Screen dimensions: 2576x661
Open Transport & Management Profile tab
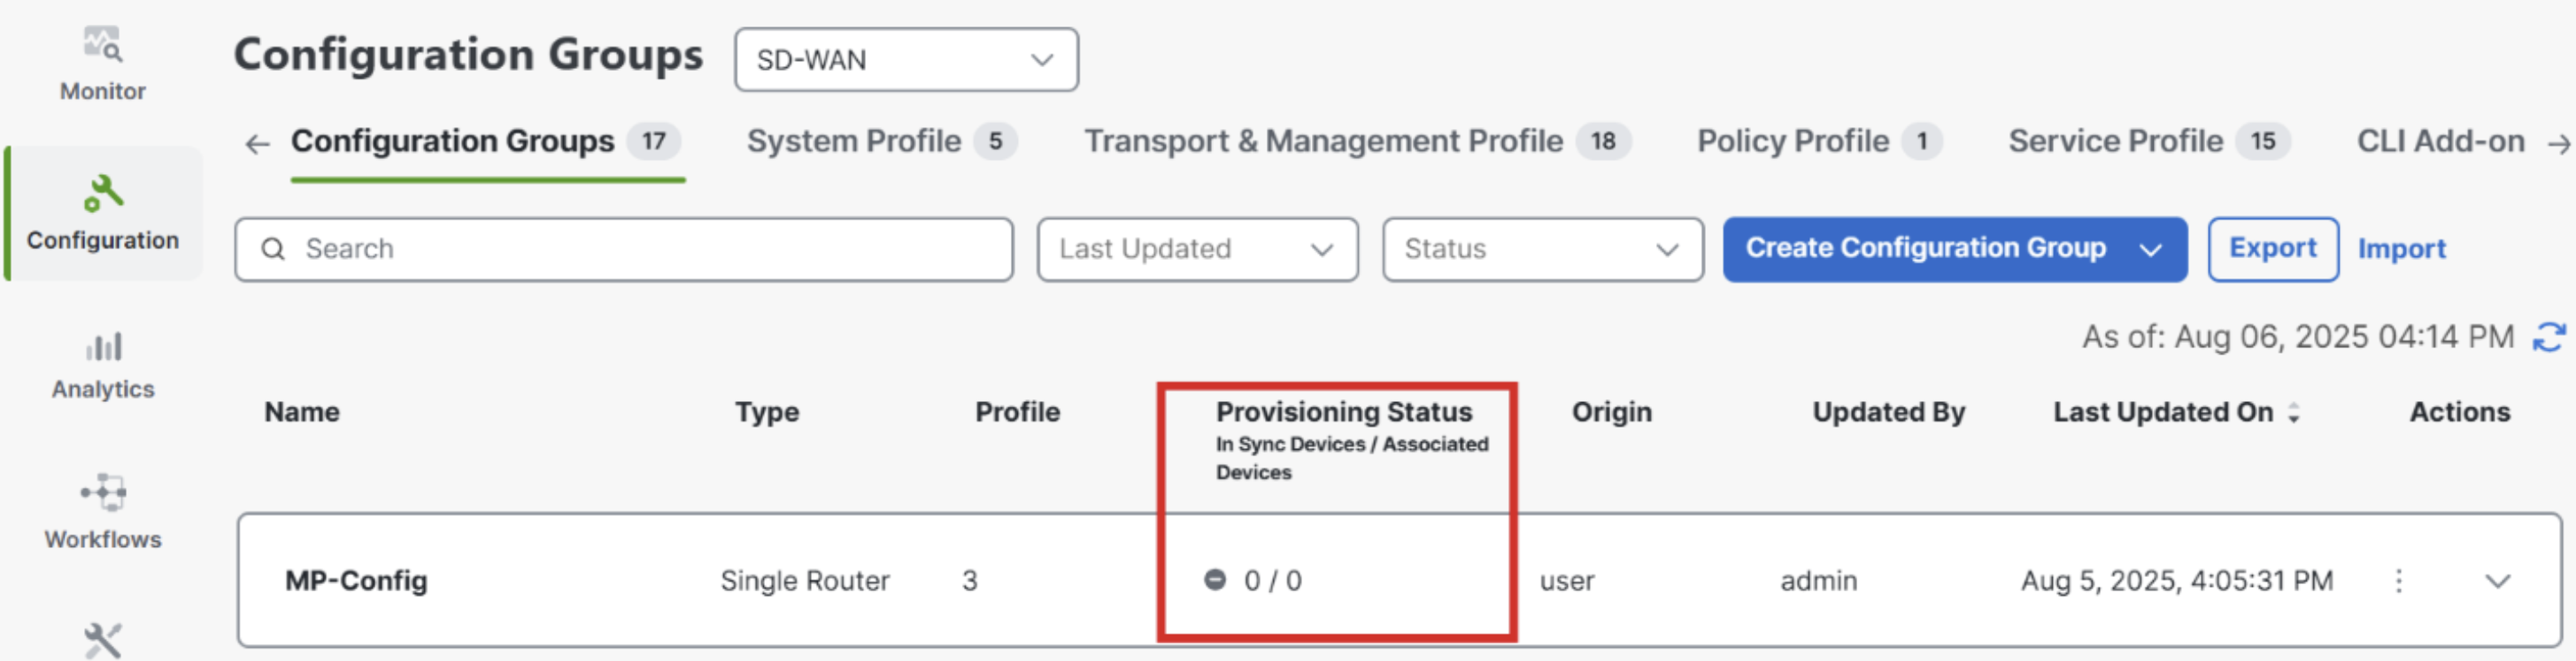[x=1358, y=141]
